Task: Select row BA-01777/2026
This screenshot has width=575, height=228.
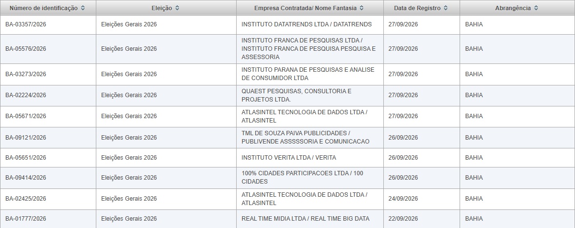Action: (x=287, y=219)
